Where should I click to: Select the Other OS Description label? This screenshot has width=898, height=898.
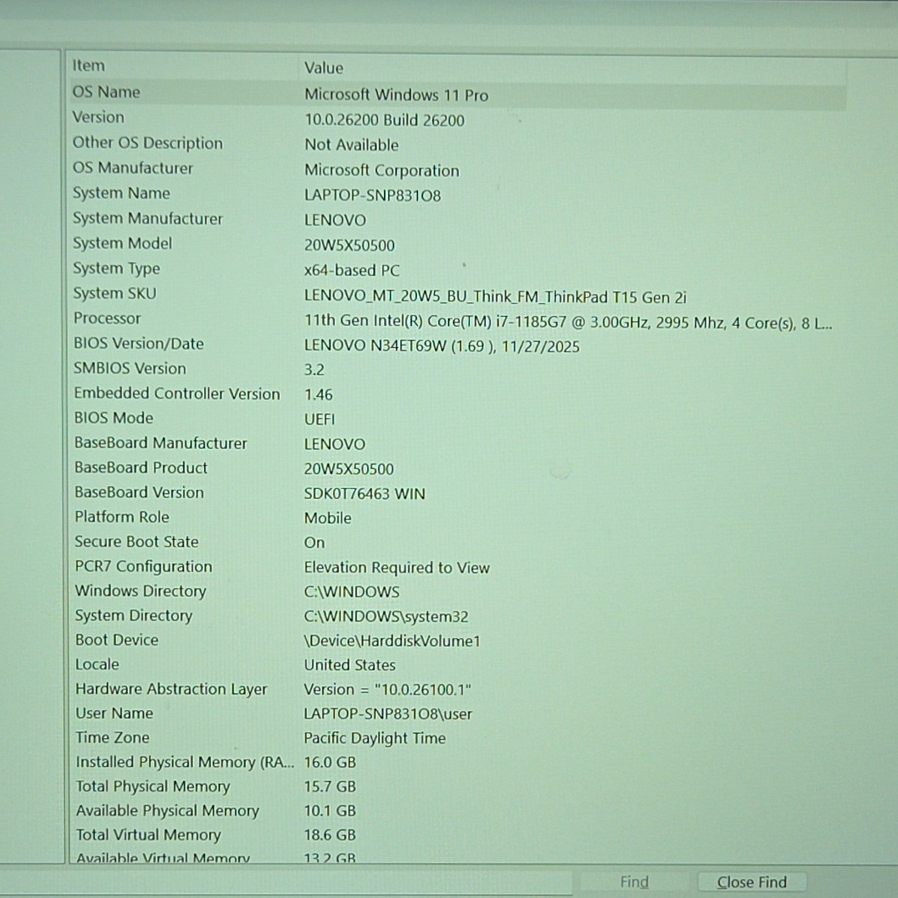(x=147, y=142)
